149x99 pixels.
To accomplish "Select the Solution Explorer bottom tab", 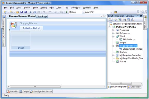I will (x=117, y=87).
